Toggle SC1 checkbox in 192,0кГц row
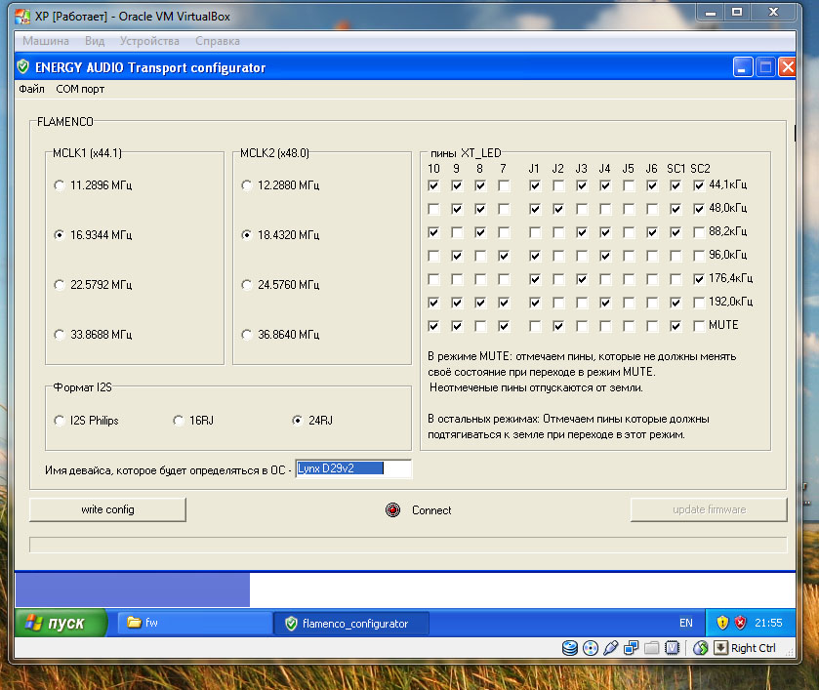This screenshot has height=690, width=819. (x=676, y=303)
